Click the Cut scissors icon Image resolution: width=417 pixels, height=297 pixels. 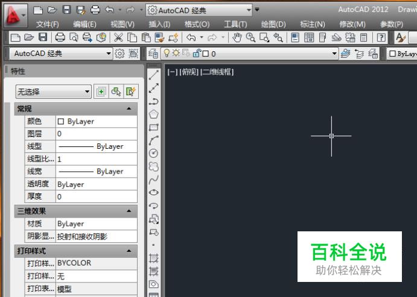click(118, 37)
